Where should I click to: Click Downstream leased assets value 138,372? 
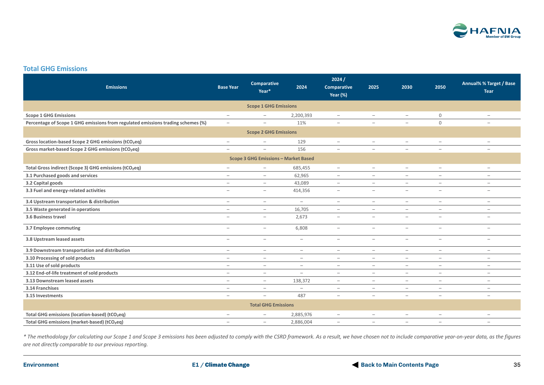301,281
